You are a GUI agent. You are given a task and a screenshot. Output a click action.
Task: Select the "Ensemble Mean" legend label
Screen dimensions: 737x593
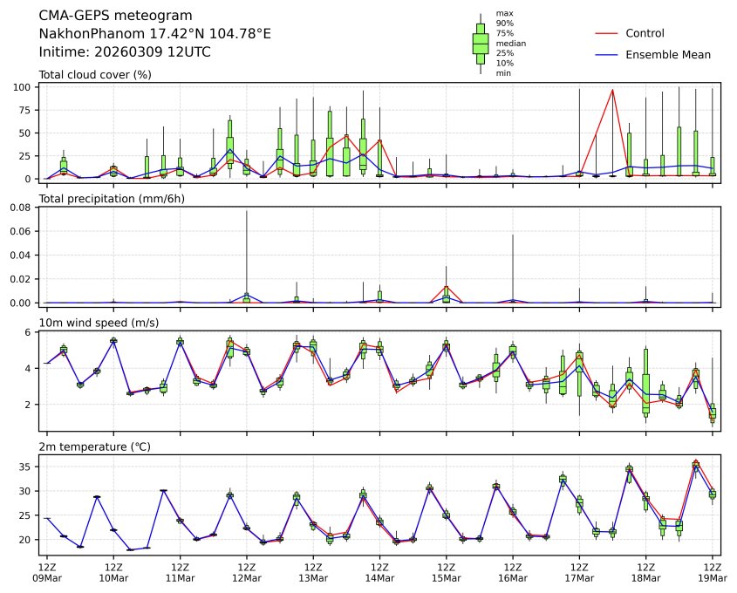[x=668, y=55]
